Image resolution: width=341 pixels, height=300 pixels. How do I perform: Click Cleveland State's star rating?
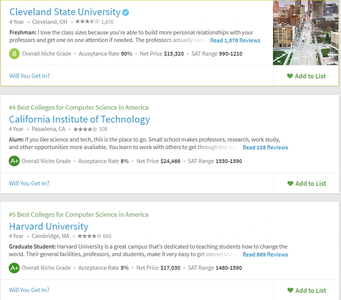(87, 22)
